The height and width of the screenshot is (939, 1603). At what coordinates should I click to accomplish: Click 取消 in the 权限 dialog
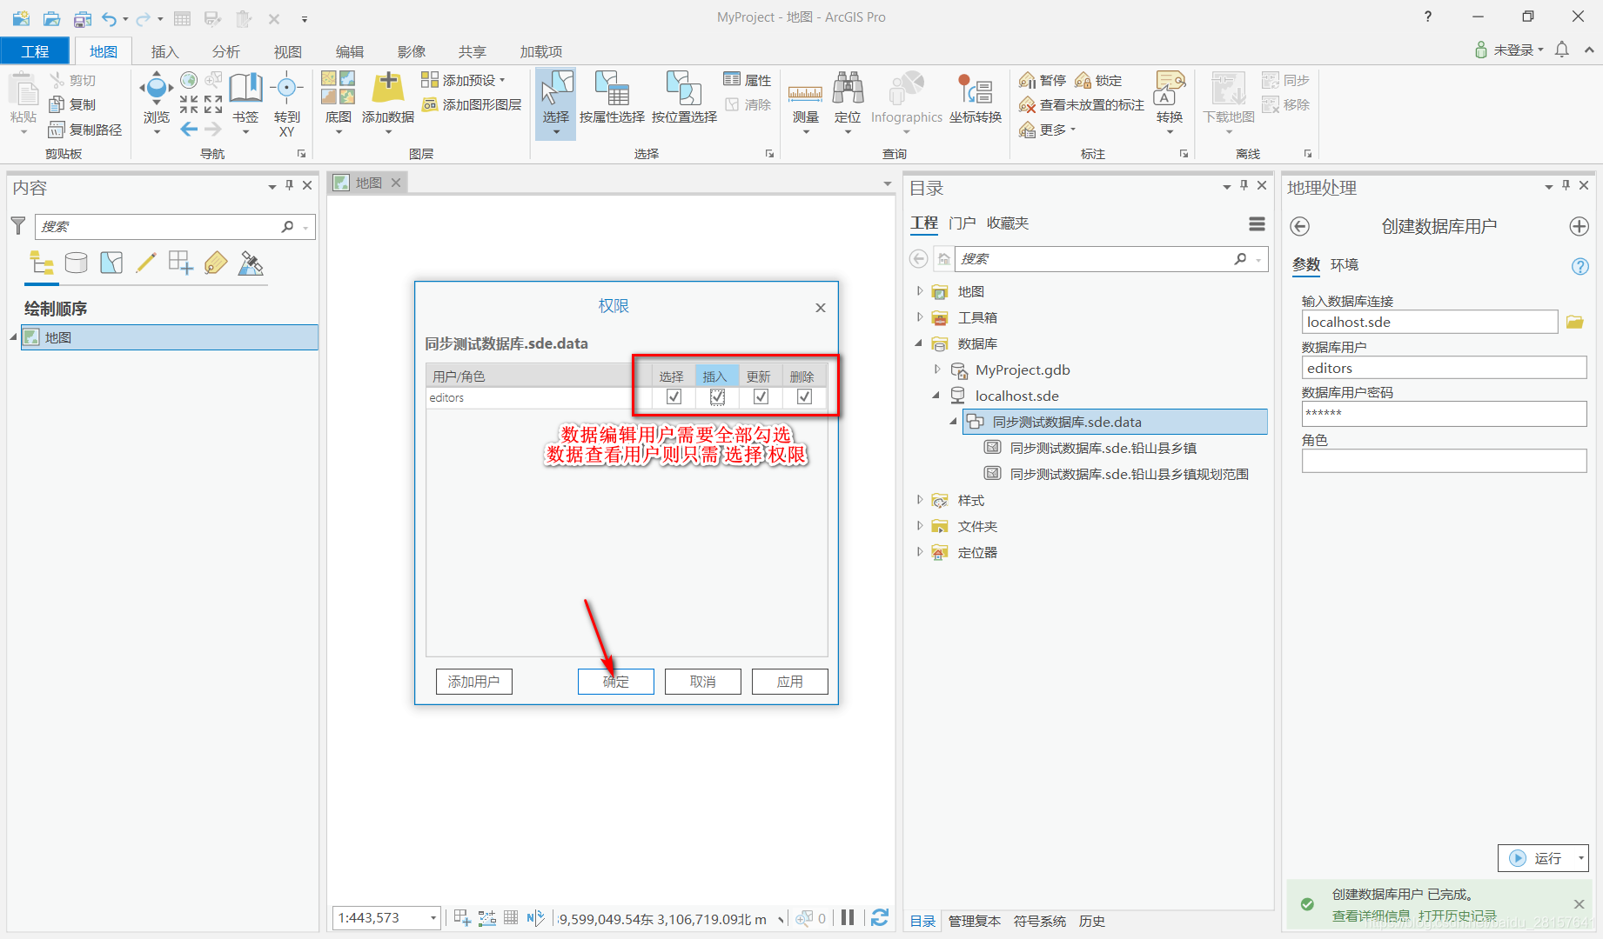click(x=703, y=682)
